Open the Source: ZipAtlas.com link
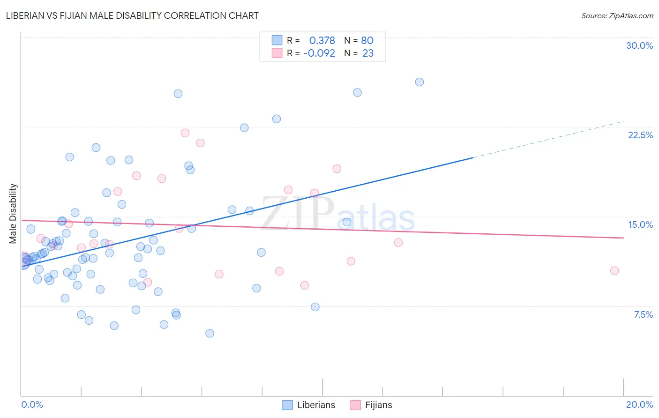 617,15
